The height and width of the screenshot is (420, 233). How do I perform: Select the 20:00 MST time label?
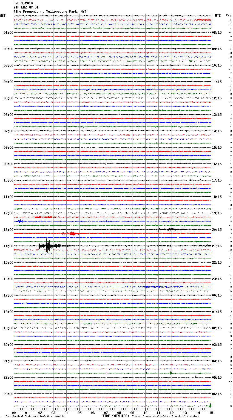pos(8,345)
